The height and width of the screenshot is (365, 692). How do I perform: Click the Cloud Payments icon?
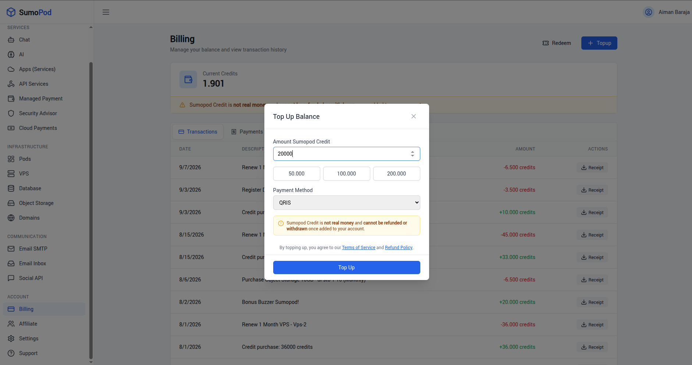point(11,128)
